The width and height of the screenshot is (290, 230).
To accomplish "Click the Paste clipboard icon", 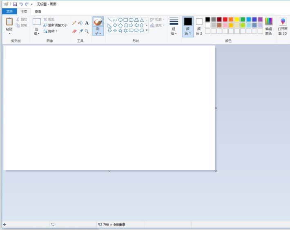I will tap(9, 22).
